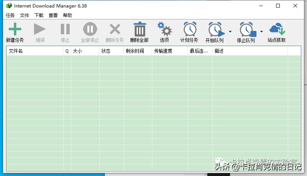Sort by Q column header
This screenshot has width=307, height=176.
click(x=67, y=51)
